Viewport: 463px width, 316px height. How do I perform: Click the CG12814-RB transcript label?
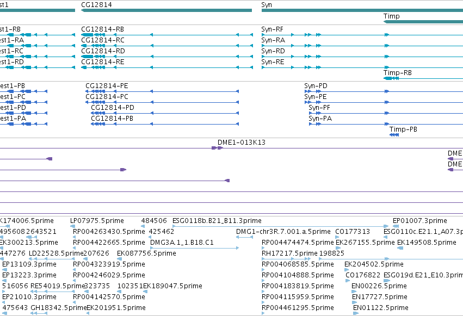(x=102, y=29)
